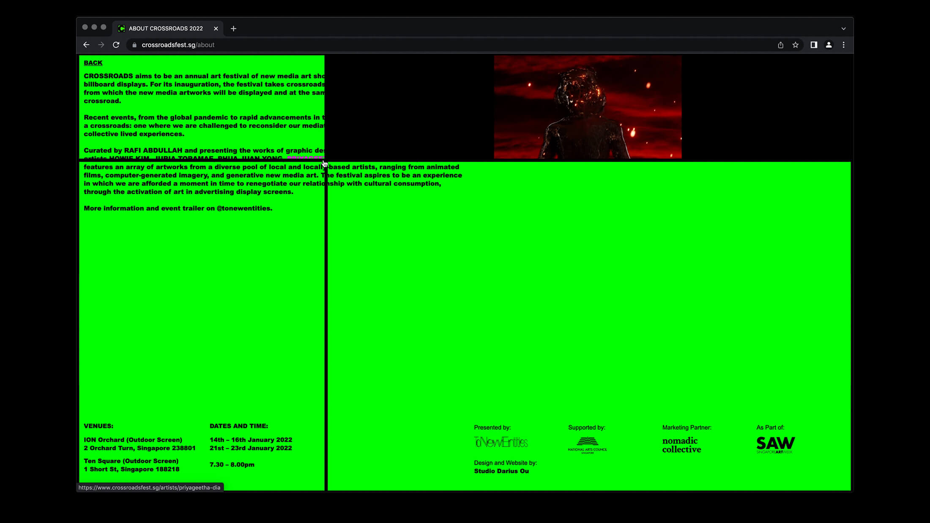Viewport: 930px width, 523px height.
Task: Click the site lock icon
Action: 134,45
